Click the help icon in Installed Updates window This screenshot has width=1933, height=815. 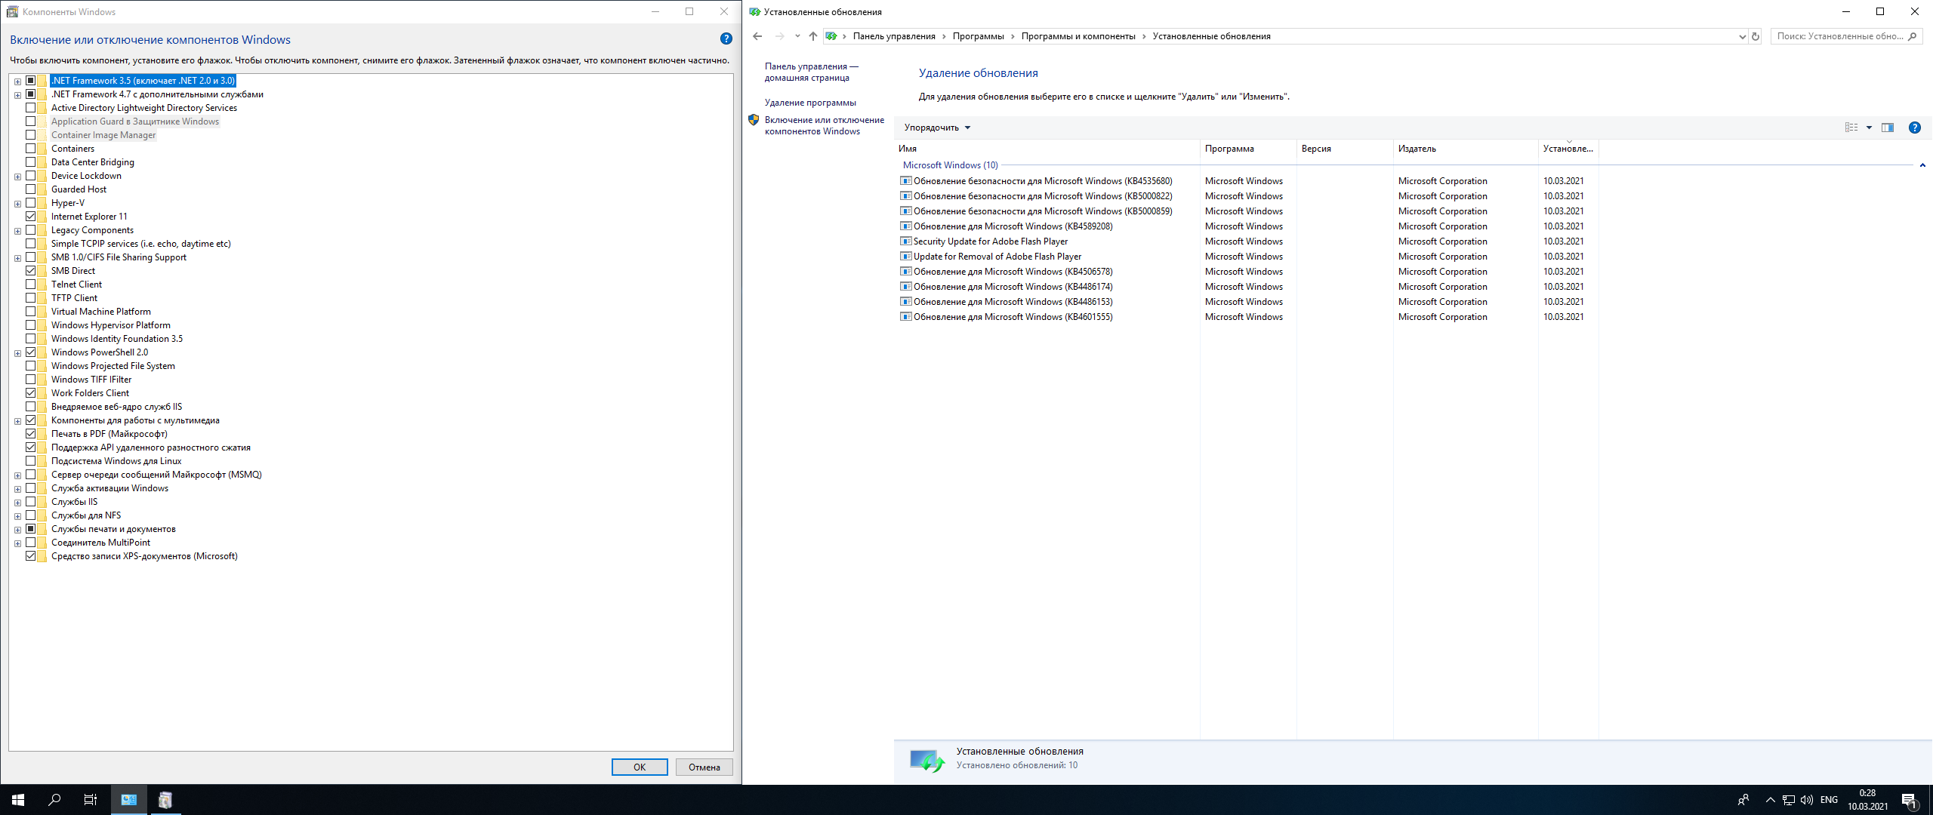[1914, 128]
